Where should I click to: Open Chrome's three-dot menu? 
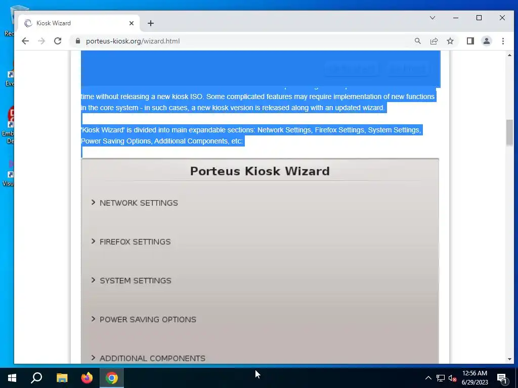click(x=503, y=41)
